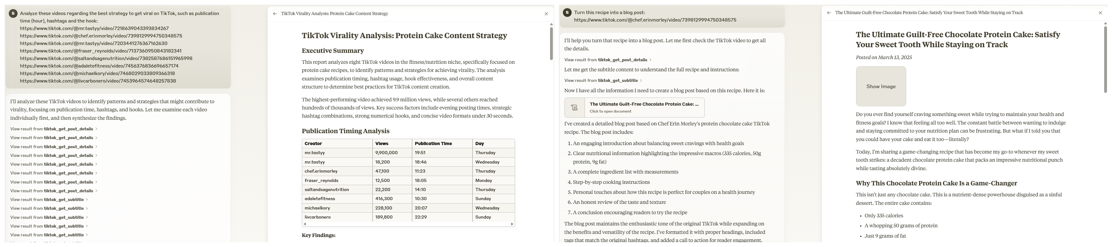Expand the first tiktok_get_post_details result in the analysis chat

(x=54, y=129)
